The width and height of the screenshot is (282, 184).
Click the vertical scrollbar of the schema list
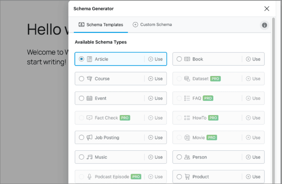point(274,100)
